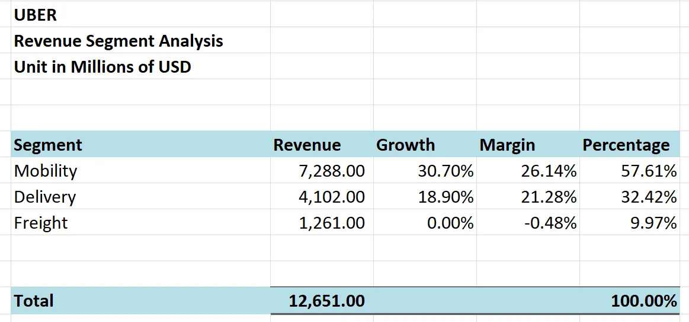
Task: Select the Delivery revenue cell 4,102.00
Action: point(332,197)
